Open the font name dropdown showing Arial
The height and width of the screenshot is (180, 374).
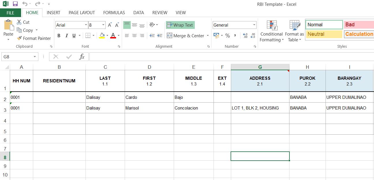(x=86, y=25)
